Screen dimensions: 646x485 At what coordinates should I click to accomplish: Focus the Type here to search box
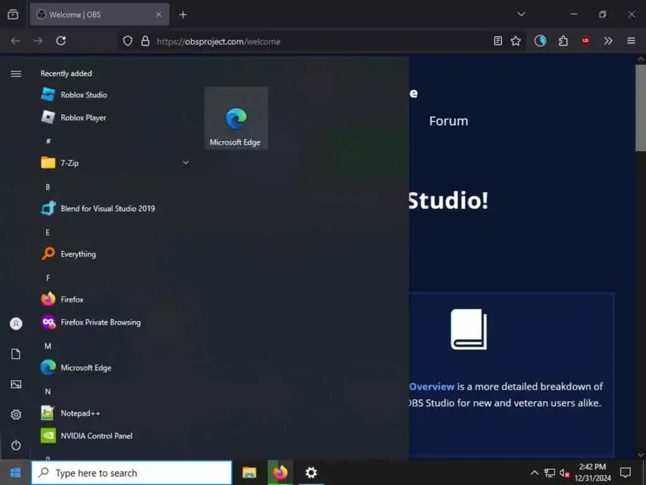132,472
